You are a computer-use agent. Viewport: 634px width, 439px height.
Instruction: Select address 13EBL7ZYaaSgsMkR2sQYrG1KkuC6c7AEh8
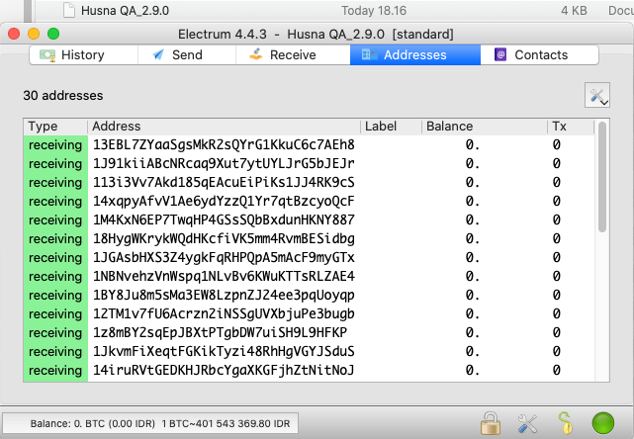click(224, 144)
